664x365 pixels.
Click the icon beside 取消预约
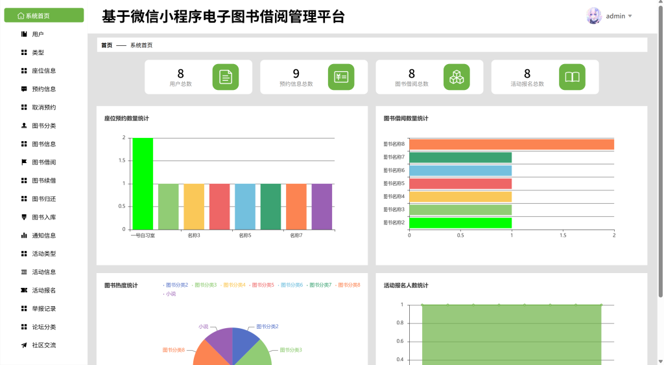tap(24, 107)
